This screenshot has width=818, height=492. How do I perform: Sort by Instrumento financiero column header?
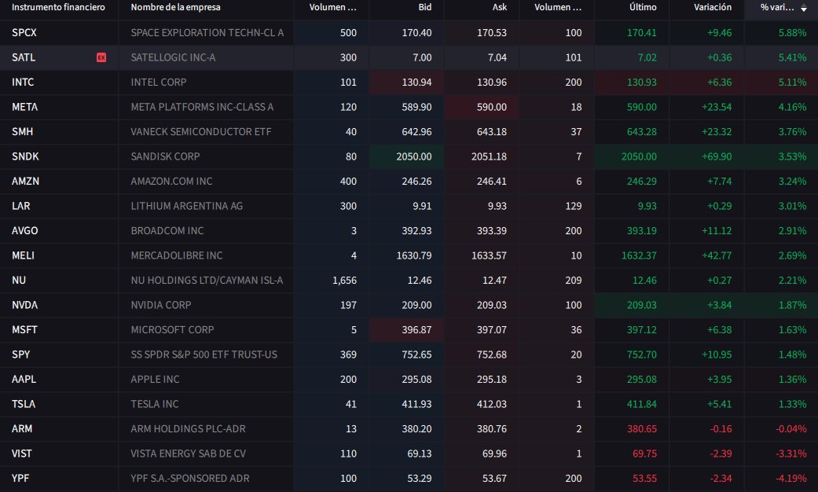click(x=58, y=7)
